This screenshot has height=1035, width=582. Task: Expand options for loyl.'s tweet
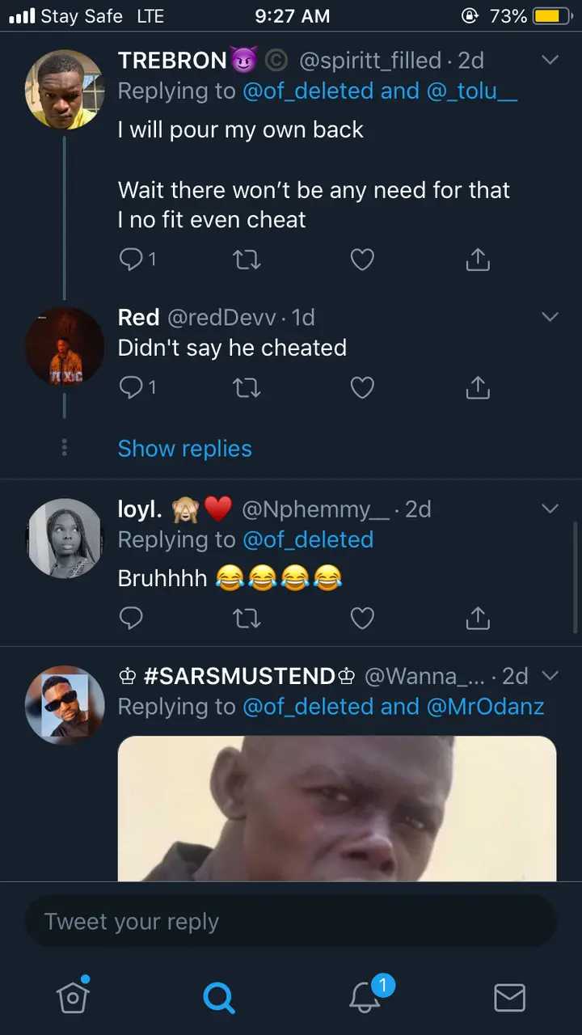550,509
